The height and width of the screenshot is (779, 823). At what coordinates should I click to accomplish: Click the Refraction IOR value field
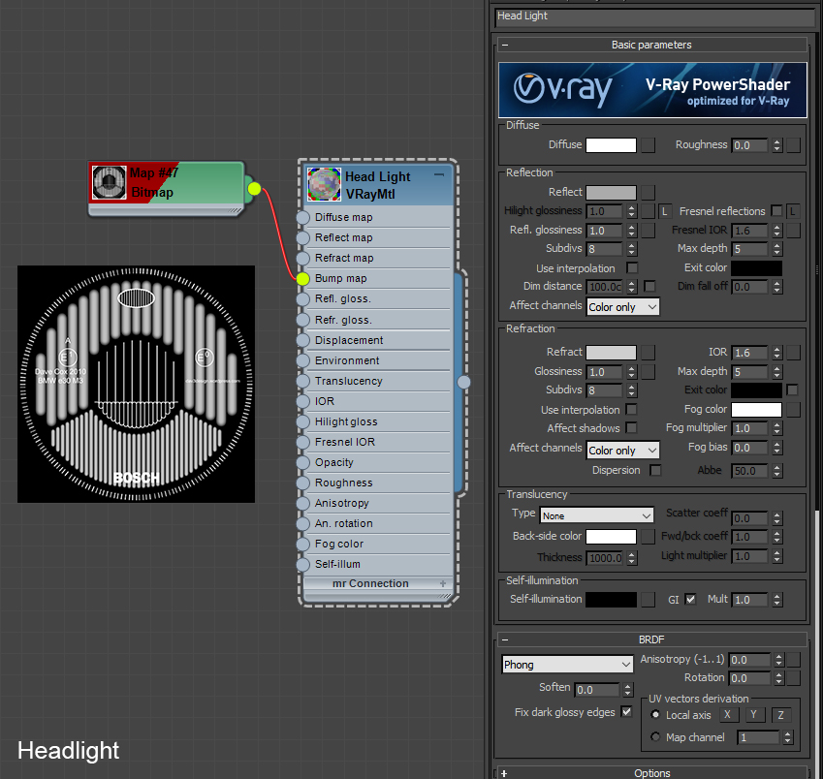coord(750,353)
